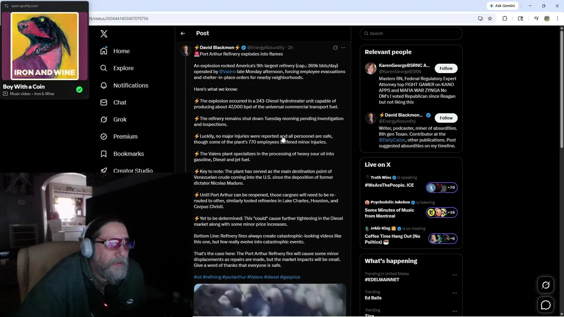The height and width of the screenshot is (317, 564).
Task: Open Some Minutes of Music from Montreal
Action: 390,213
